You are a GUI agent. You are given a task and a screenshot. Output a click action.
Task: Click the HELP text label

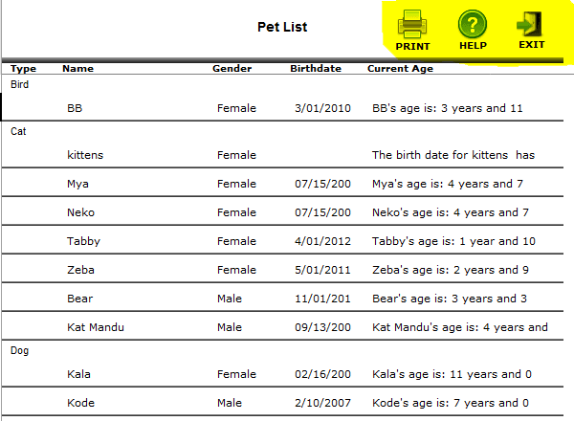[473, 46]
